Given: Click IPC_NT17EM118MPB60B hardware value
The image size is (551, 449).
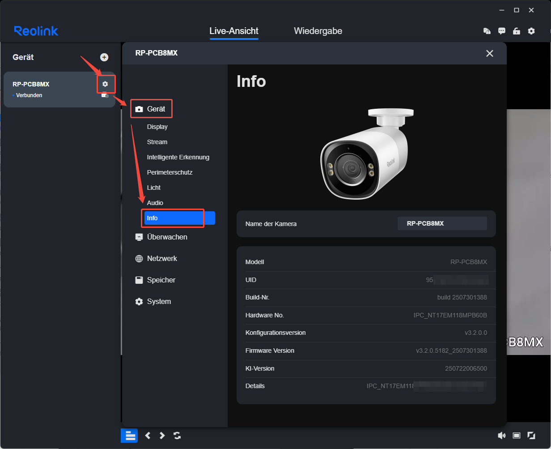Looking at the screenshot, I should [x=450, y=315].
